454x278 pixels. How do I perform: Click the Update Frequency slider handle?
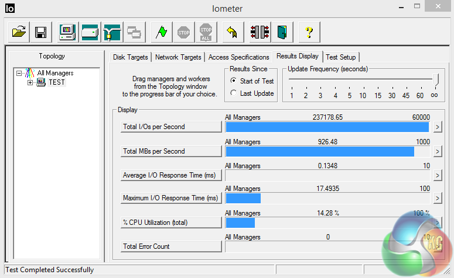click(x=436, y=80)
